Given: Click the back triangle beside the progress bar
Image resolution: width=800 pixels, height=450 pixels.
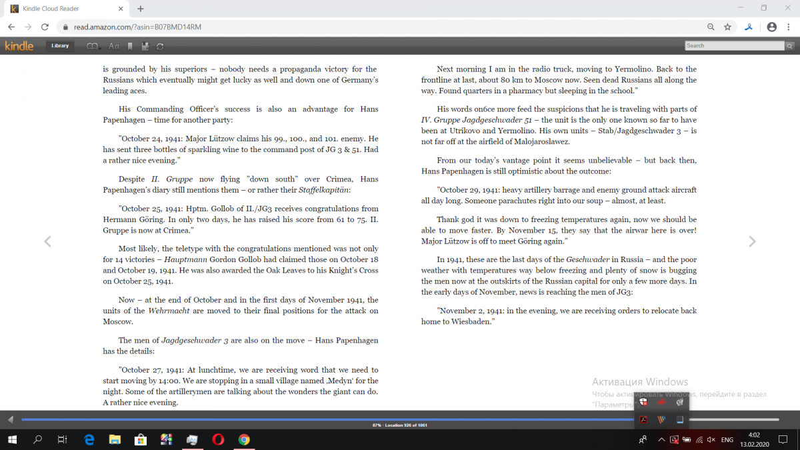Looking at the screenshot, I should coord(10,419).
